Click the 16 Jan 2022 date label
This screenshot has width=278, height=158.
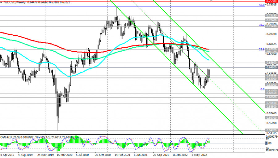tap(180, 155)
